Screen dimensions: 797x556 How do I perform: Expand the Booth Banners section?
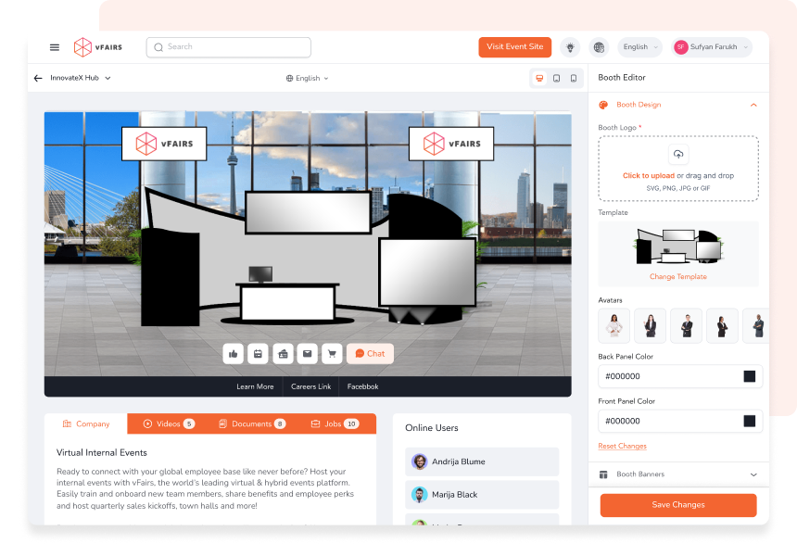point(753,474)
